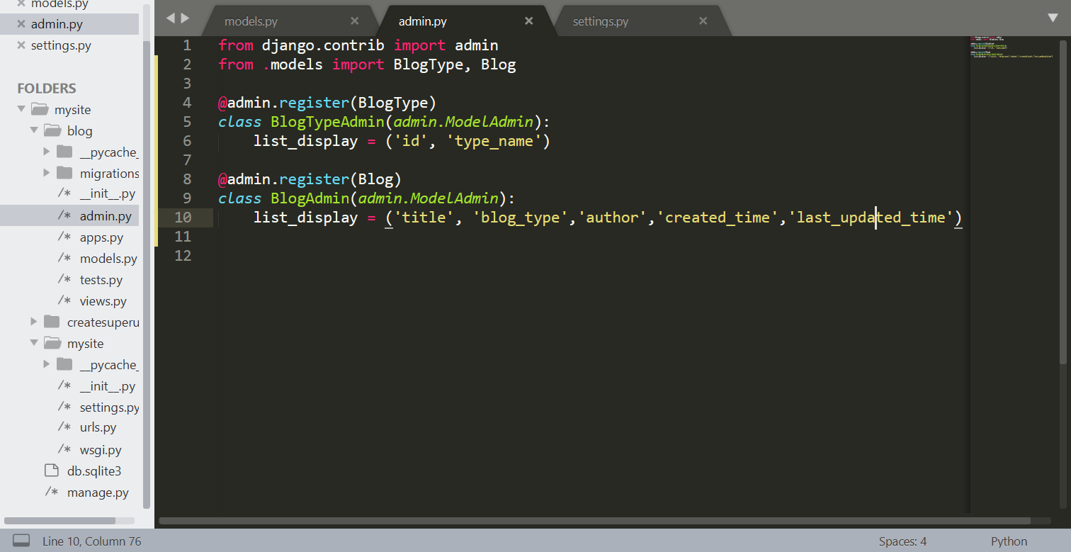
Task: Go to next tab with right arrow
Action: (186, 18)
